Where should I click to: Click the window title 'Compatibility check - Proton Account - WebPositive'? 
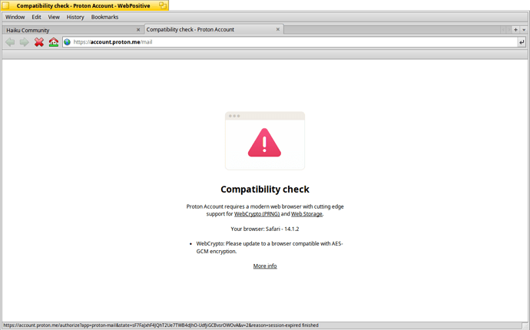pos(83,5)
